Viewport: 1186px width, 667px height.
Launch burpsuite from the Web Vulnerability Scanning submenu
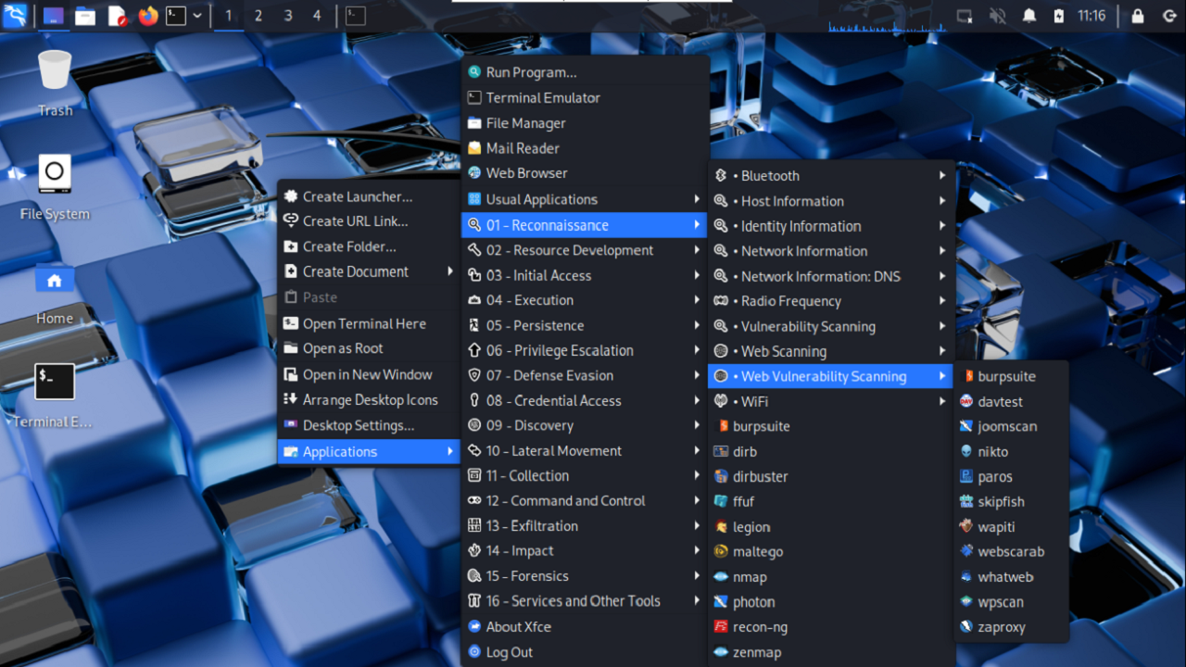click(1004, 376)
